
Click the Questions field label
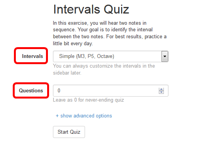pyautogui.click(x=31, y=90)
